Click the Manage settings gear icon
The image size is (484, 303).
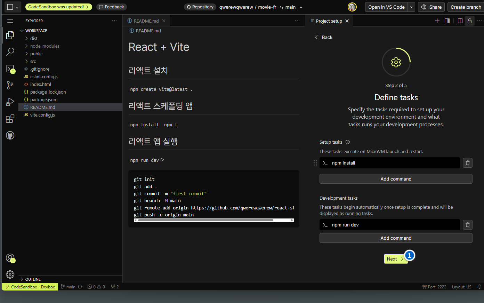10,274
